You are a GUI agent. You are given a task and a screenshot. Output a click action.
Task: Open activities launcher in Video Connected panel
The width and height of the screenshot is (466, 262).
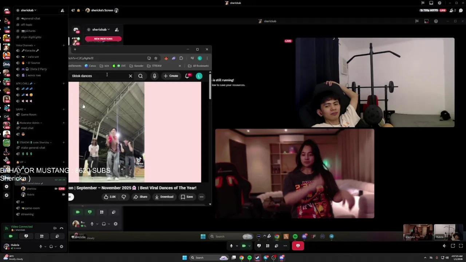click(x=42, y=236)
